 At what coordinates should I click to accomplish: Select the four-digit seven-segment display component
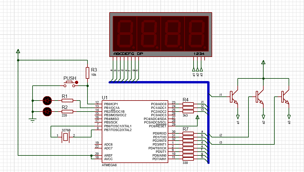click(x=160, y=35)
